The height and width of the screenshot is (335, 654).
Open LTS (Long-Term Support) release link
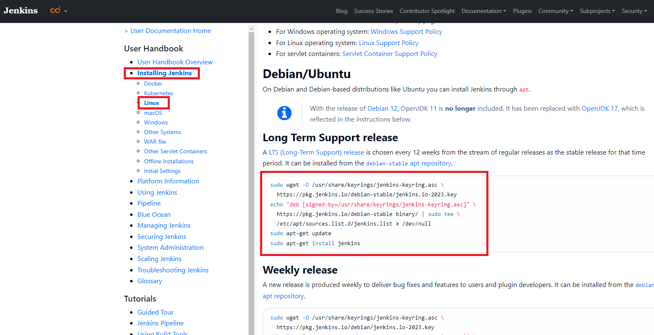point(317,152)
